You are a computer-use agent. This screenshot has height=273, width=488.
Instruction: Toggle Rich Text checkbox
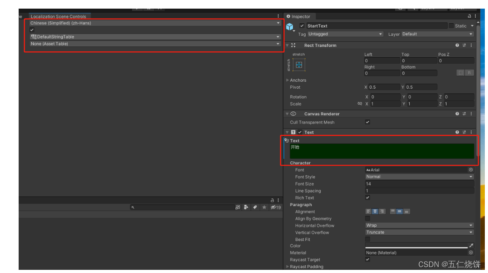(367, 198)
